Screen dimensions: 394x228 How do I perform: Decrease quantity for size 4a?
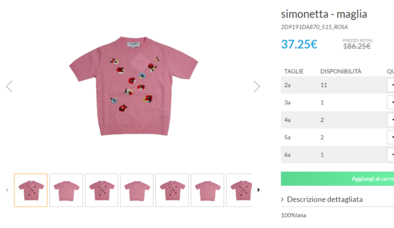[x=391, y=120]
